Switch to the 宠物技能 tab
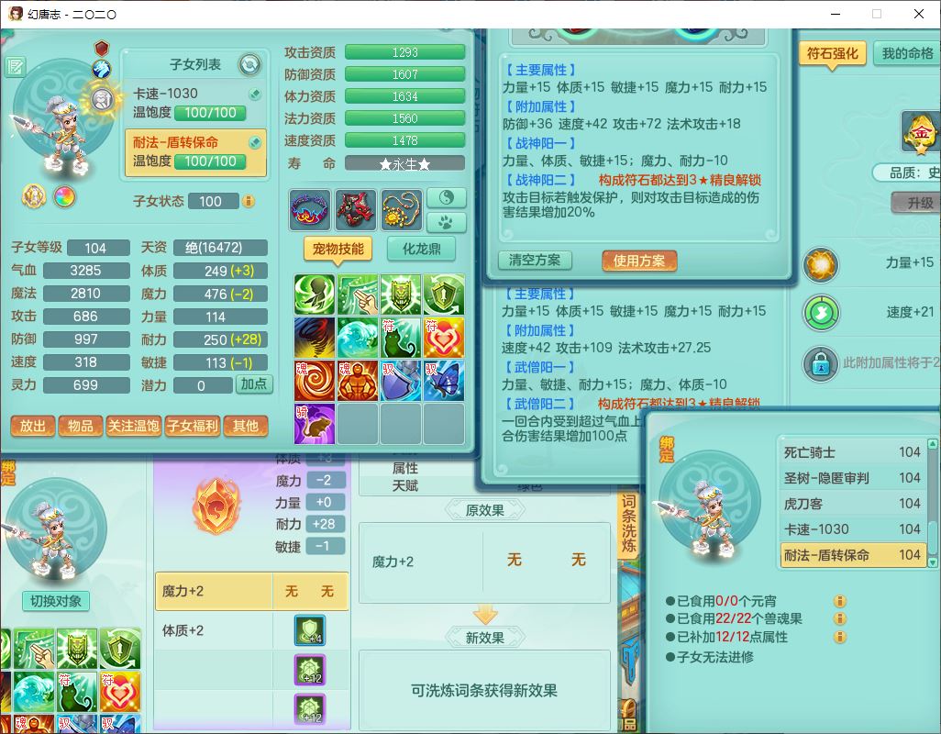 (x=338, y=249)
